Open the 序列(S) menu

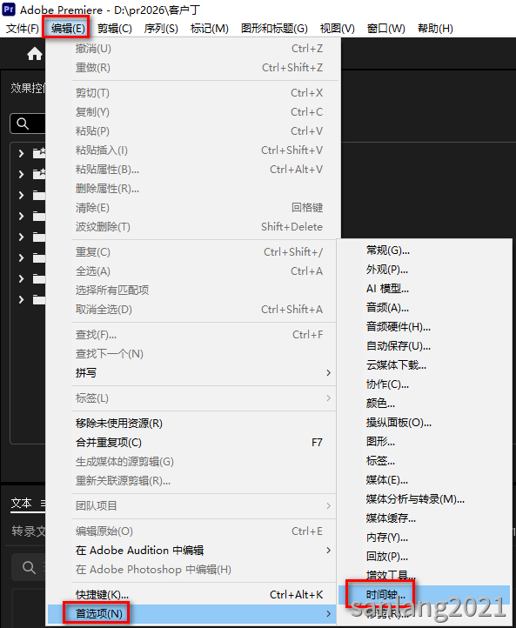click(161, 29)
